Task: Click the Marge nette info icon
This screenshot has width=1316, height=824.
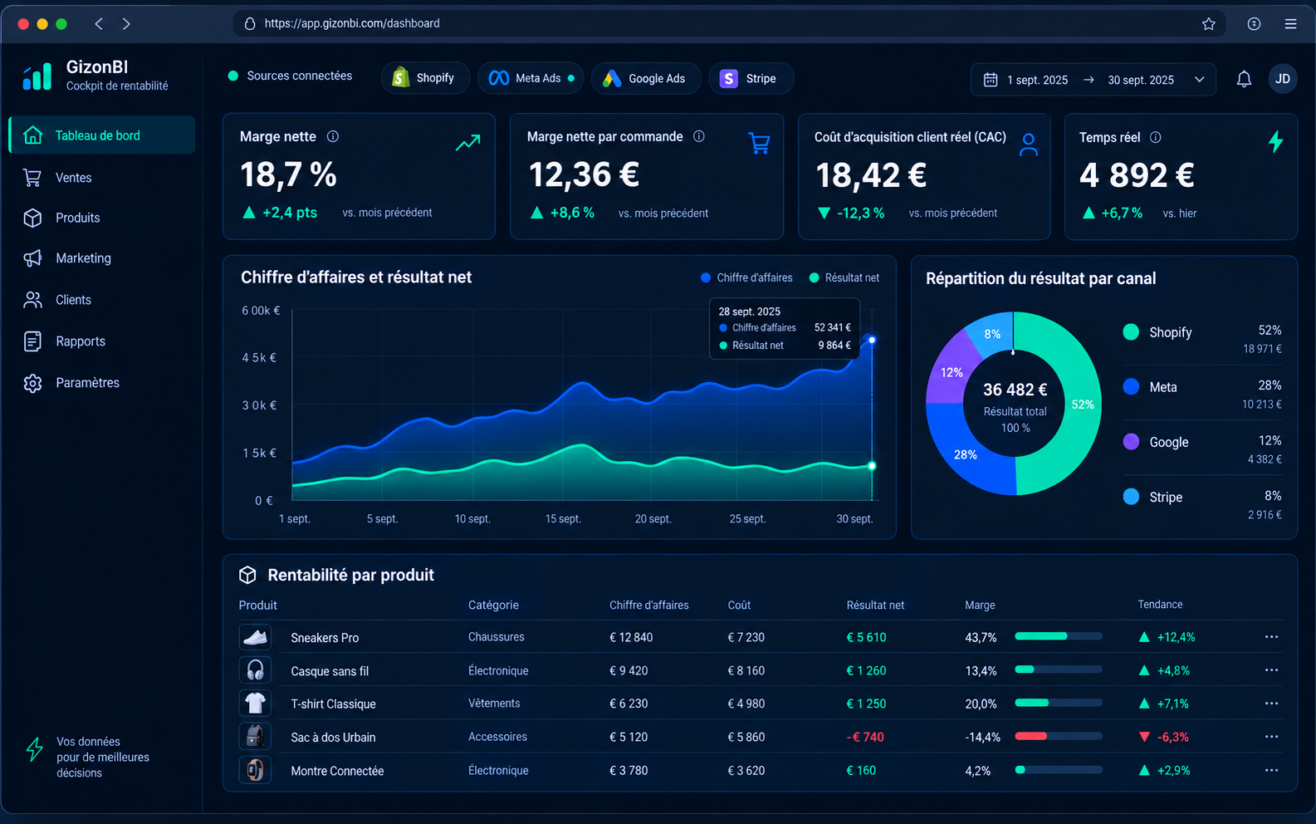Action: click(333, 136)
